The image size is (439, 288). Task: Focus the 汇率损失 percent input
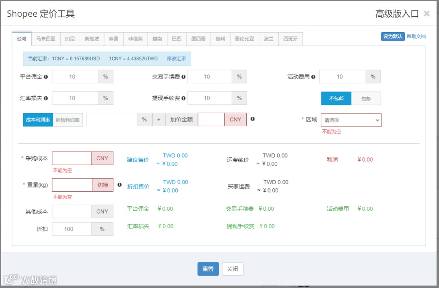coord(75,98)
